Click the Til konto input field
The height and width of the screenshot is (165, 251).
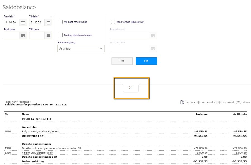coord(37,35)
